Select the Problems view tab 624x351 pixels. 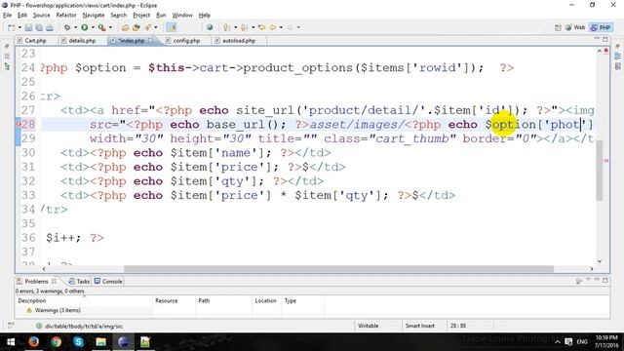(36, 282)
